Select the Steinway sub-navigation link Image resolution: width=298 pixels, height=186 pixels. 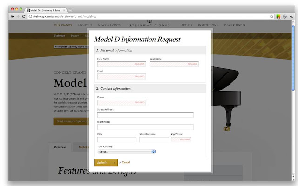click(60, 36)
